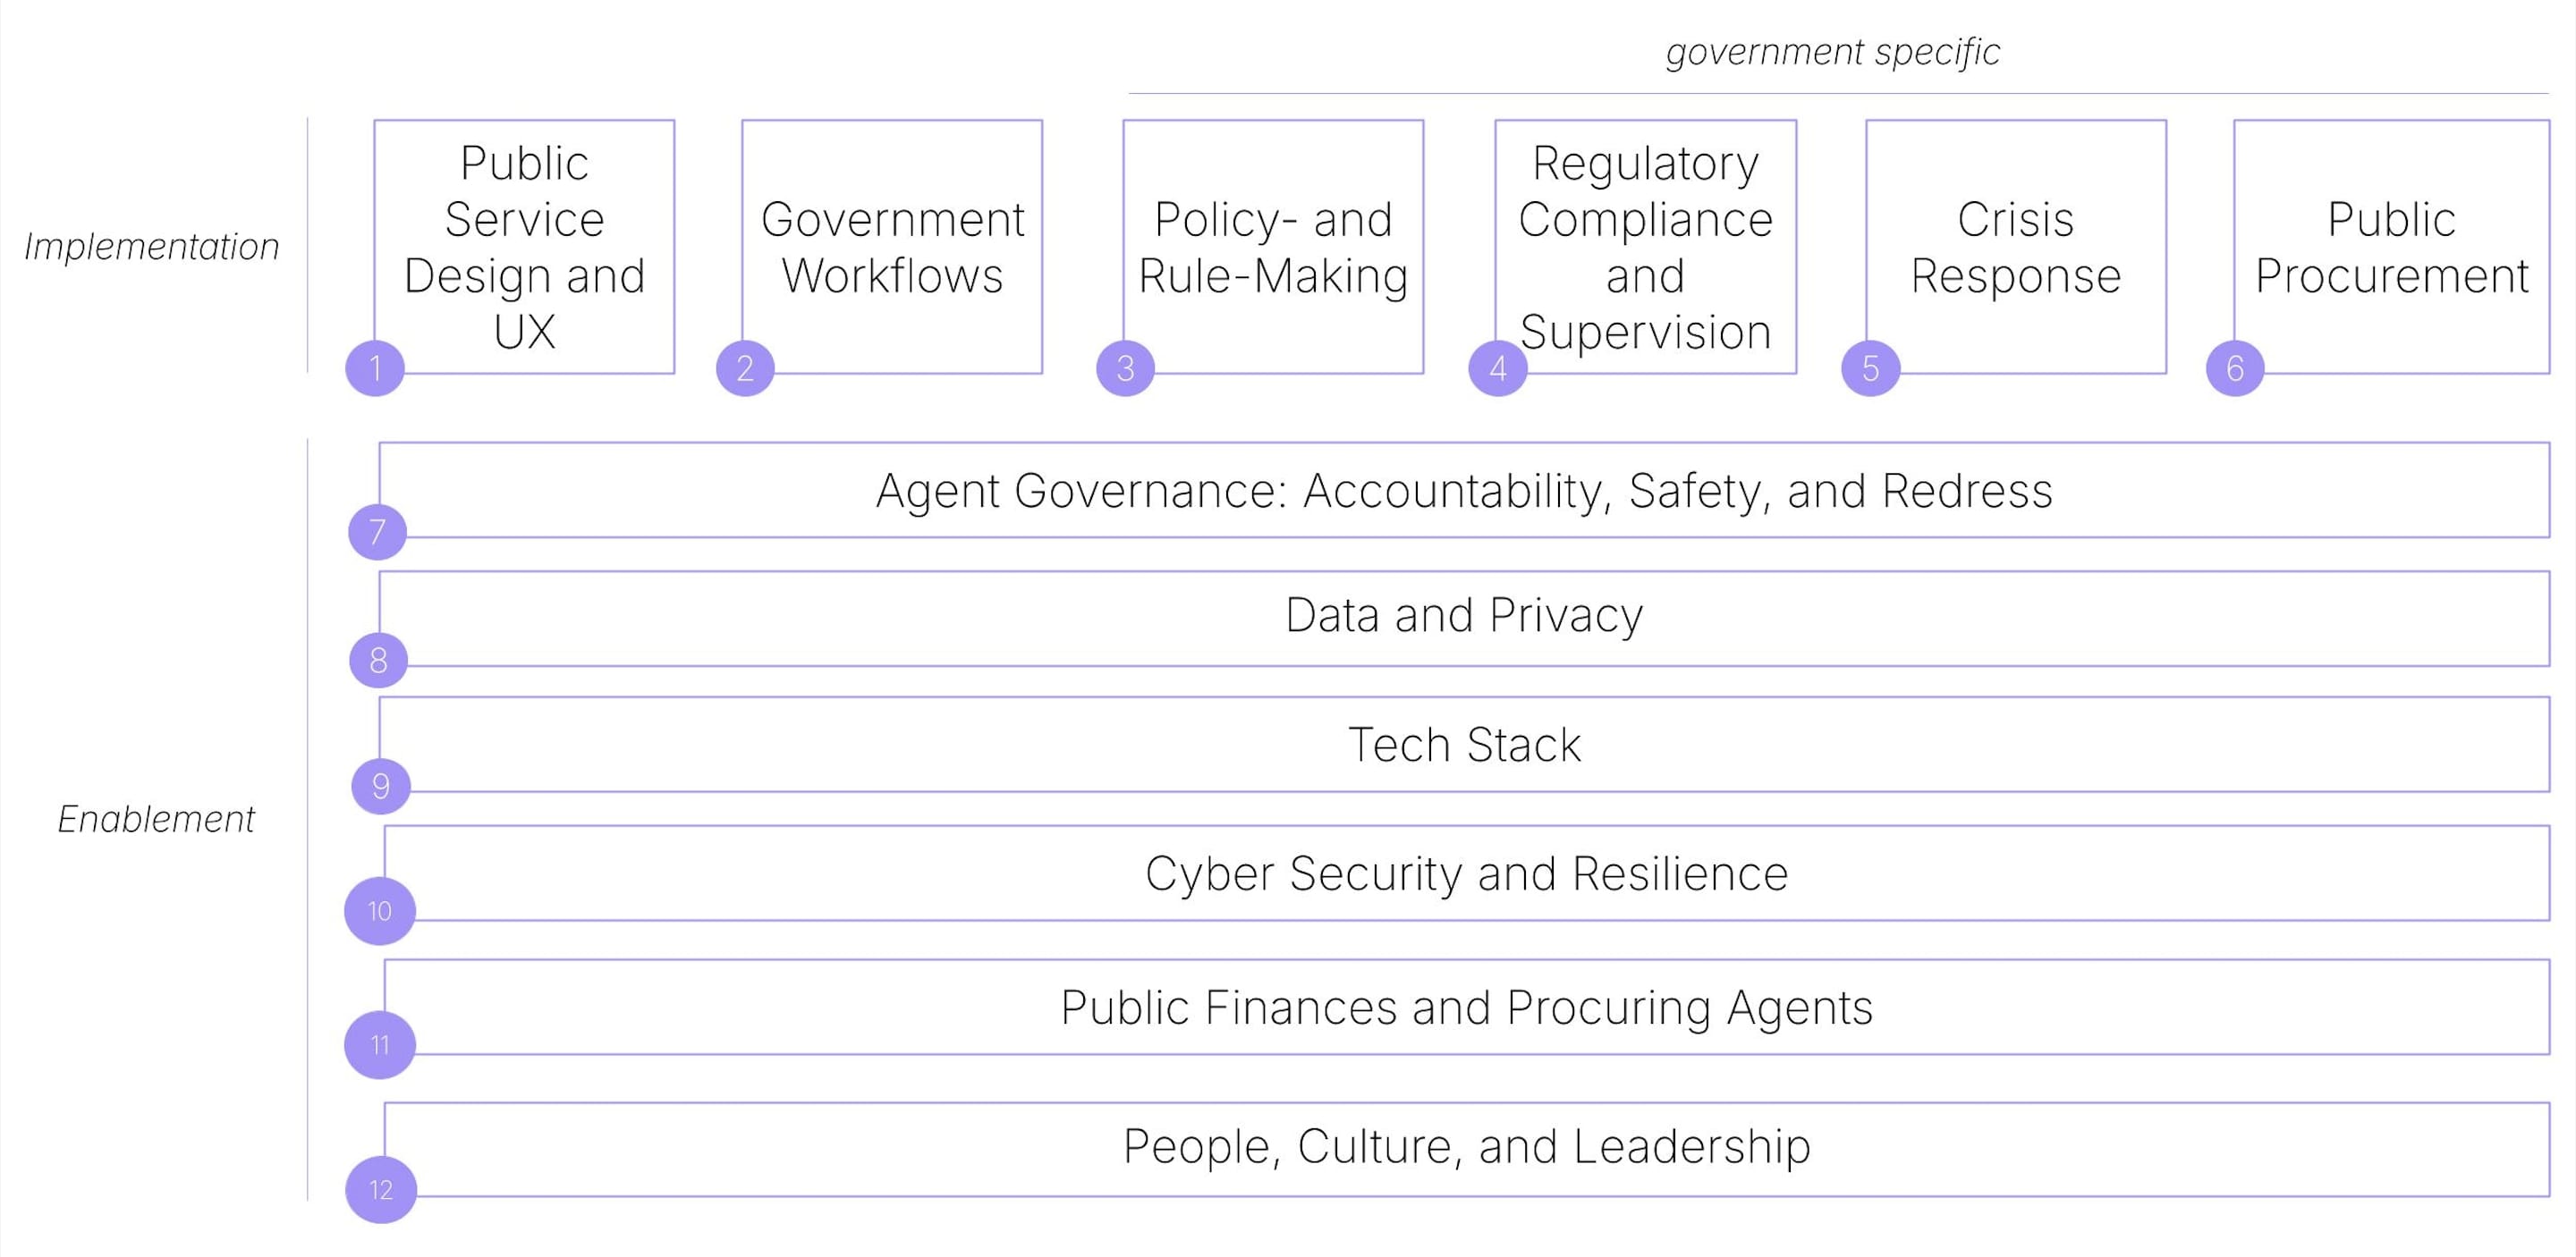Select the Government Workflows box
Image resolution: width=2576 pixels, height=1257 pixels.
click(x=892, y=246)
